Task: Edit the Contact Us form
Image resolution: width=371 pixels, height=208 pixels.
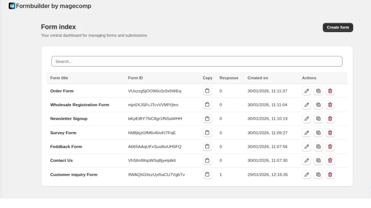Action: click(x=307, y=160)
